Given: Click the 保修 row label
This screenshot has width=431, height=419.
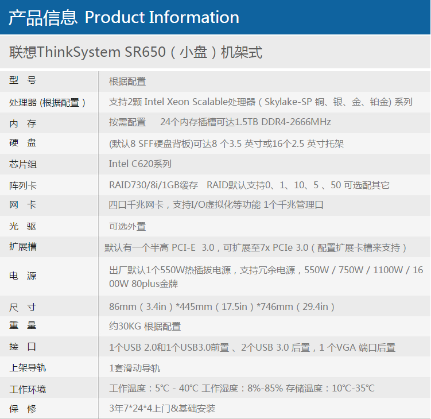Looking at the screenshot, I should [x=23, y=409].
